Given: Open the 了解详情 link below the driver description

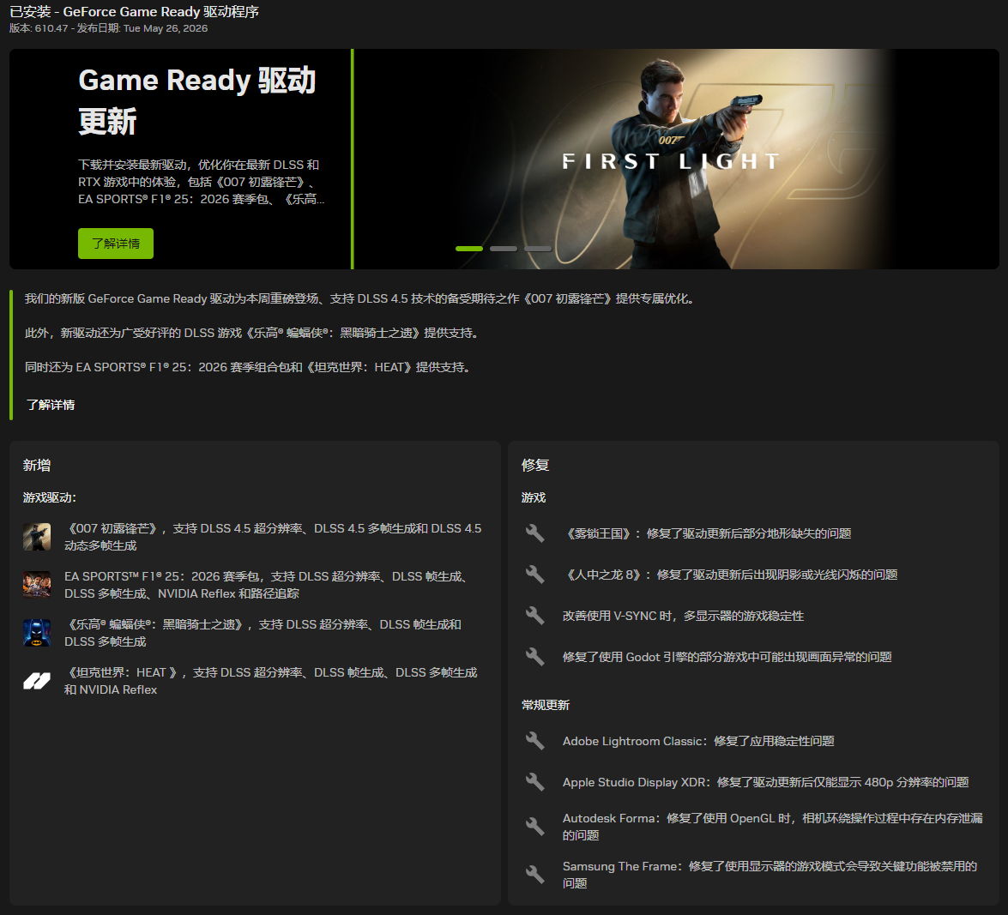Looking at the screenshot, I should coord(50,405).
